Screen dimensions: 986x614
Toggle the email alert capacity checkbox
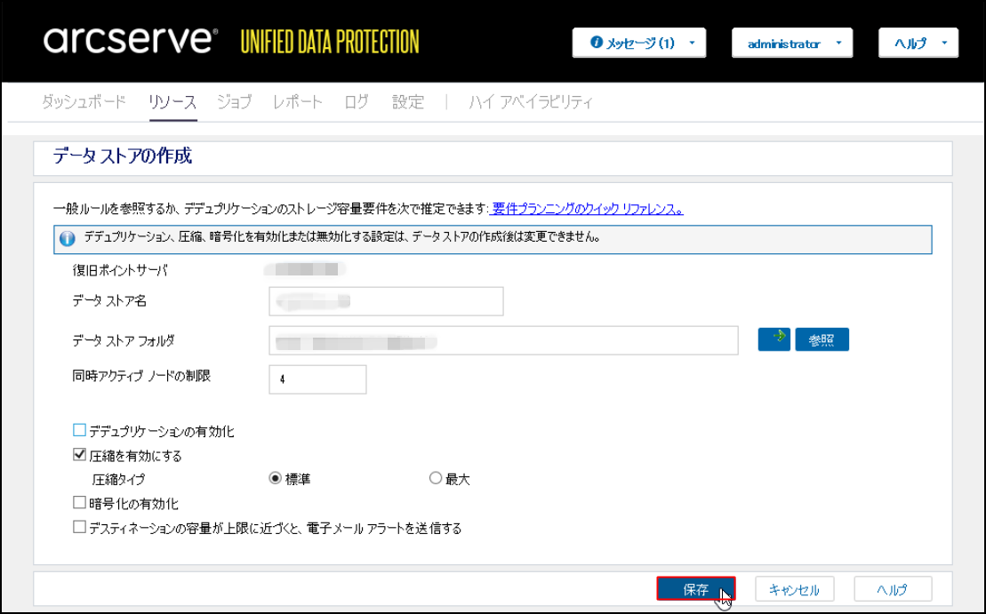tap(80, 527)
